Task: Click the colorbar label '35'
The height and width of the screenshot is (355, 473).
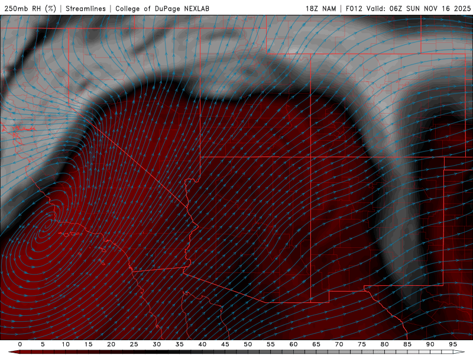Action: tap(179, 344)
